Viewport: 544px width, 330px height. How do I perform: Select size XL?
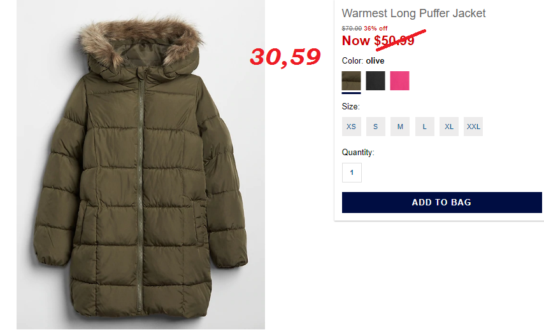tap(449, 127)
